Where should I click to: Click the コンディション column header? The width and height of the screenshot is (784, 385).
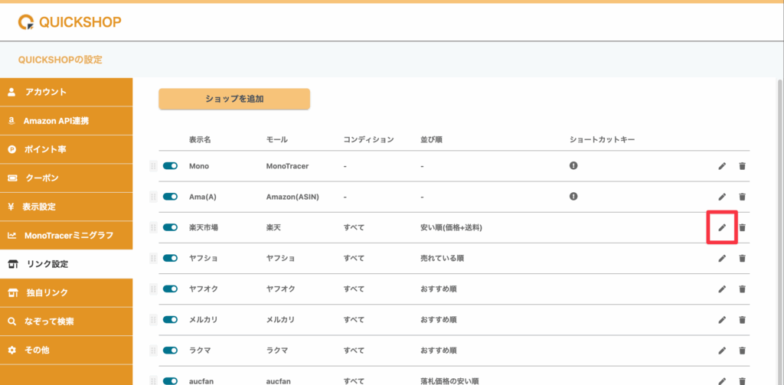tap(368, 139)
